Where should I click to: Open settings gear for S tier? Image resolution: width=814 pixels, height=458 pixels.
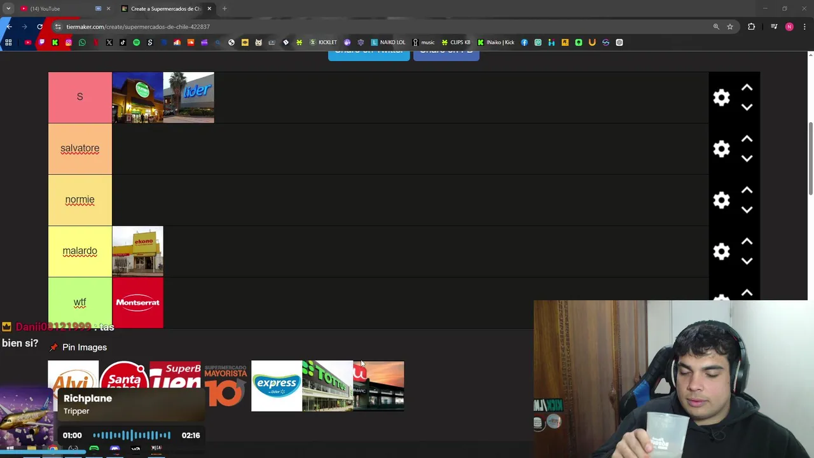point(721,97)
